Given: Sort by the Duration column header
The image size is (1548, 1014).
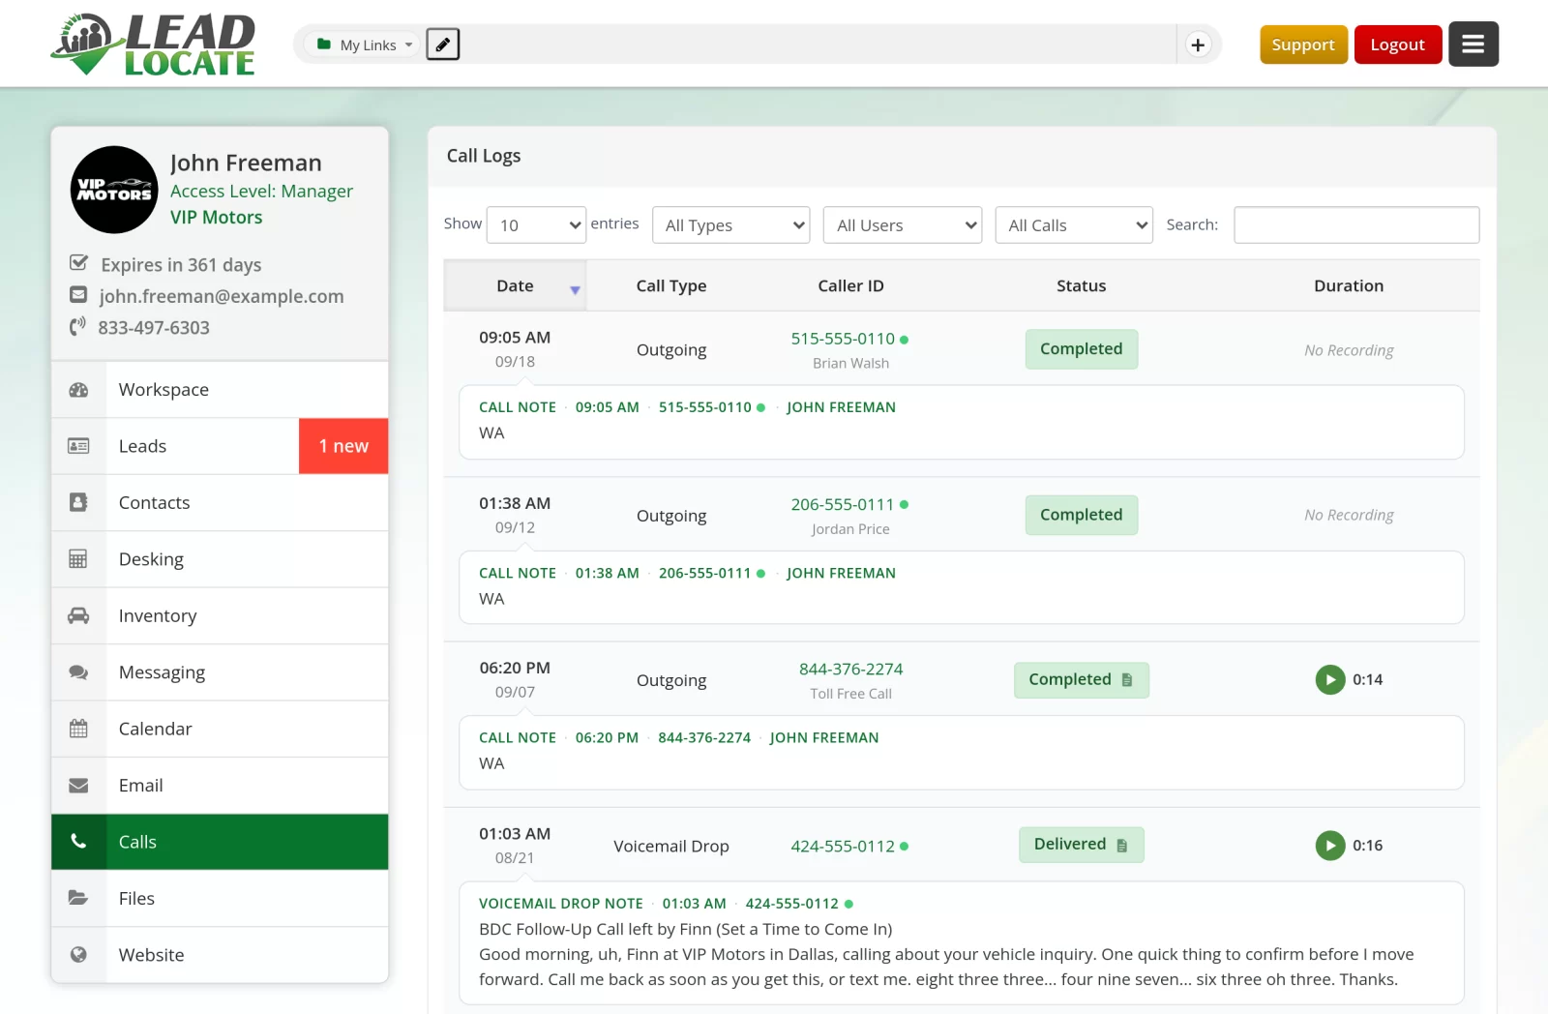Looking at the screenshot, I should (1349, 285).
